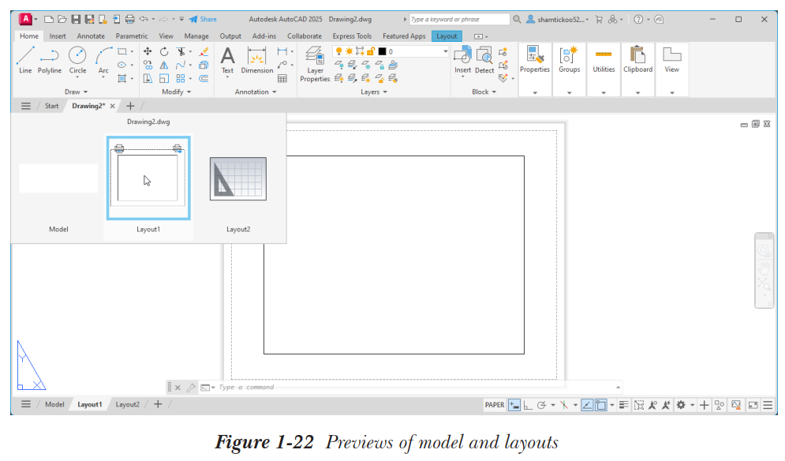
Task: Open the Parametric ribbon tab
Action: tap(132, 36)
